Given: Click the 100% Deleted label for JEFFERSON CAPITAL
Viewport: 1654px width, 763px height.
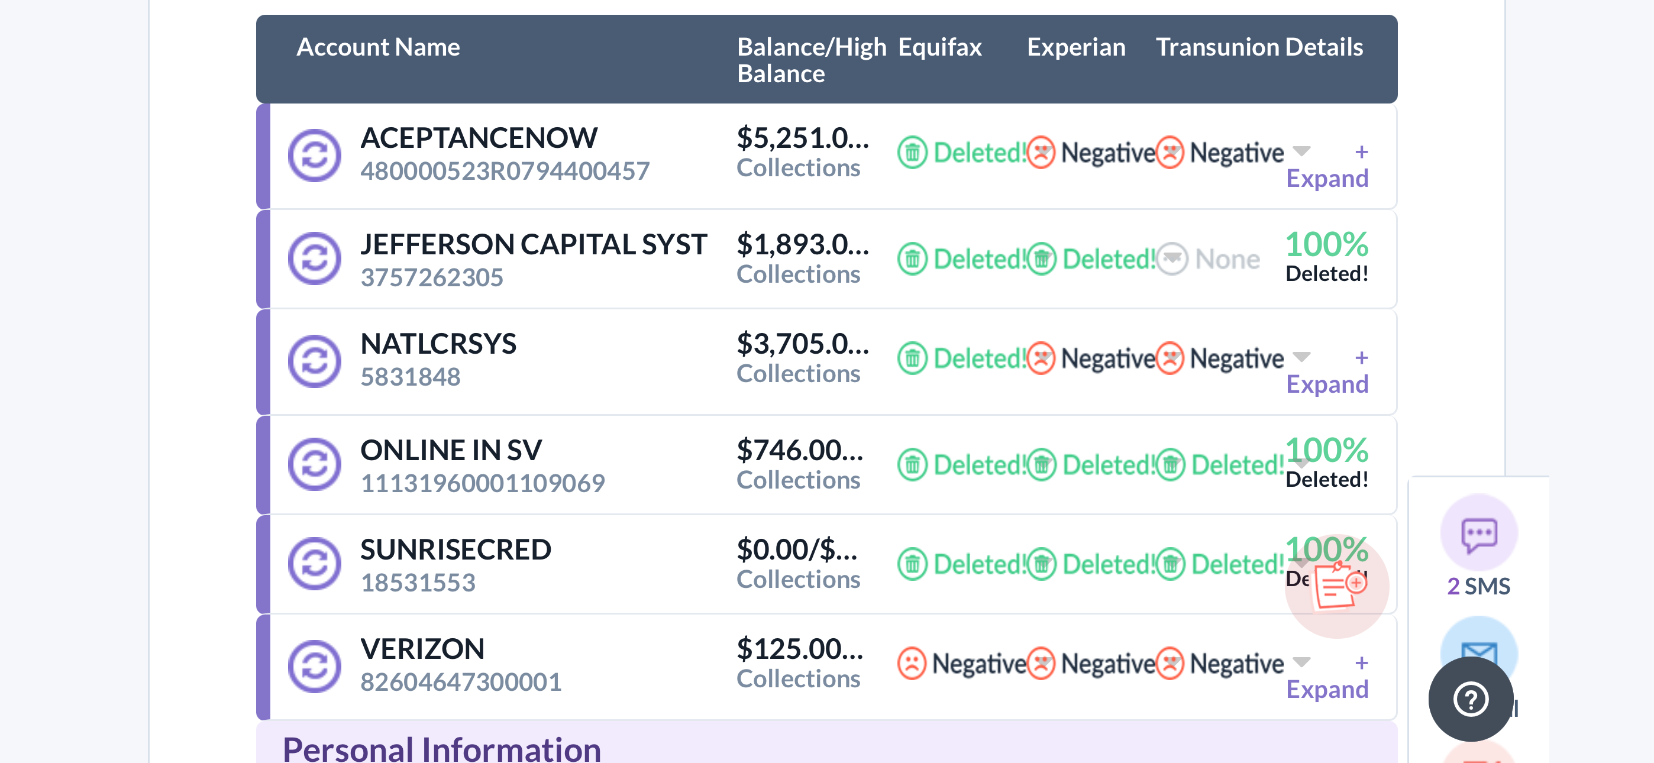Looking at the screenshot, I should 1326,256.
